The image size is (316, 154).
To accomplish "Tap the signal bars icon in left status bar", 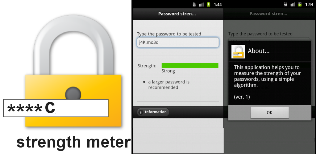I will pyautogui.click(x=201, y=4).
